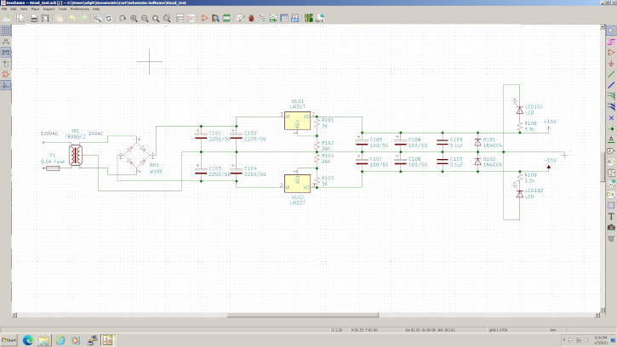Screen dimensions: 617x347
Task: Choose the selection arrow tool
Action: pyautogui.click(x=611, y=31)
